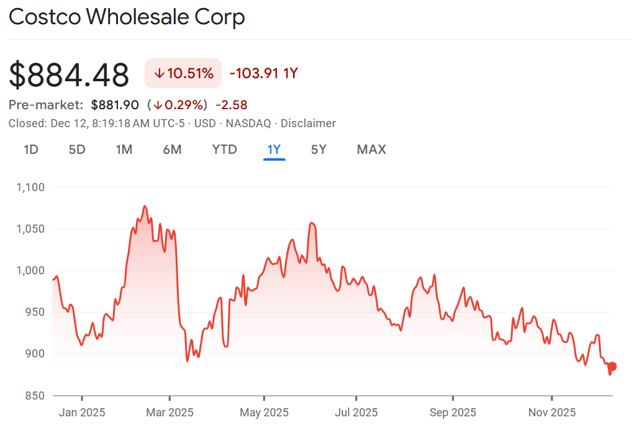
Task: Select the 1D time range tab
Action: (31, 150)
